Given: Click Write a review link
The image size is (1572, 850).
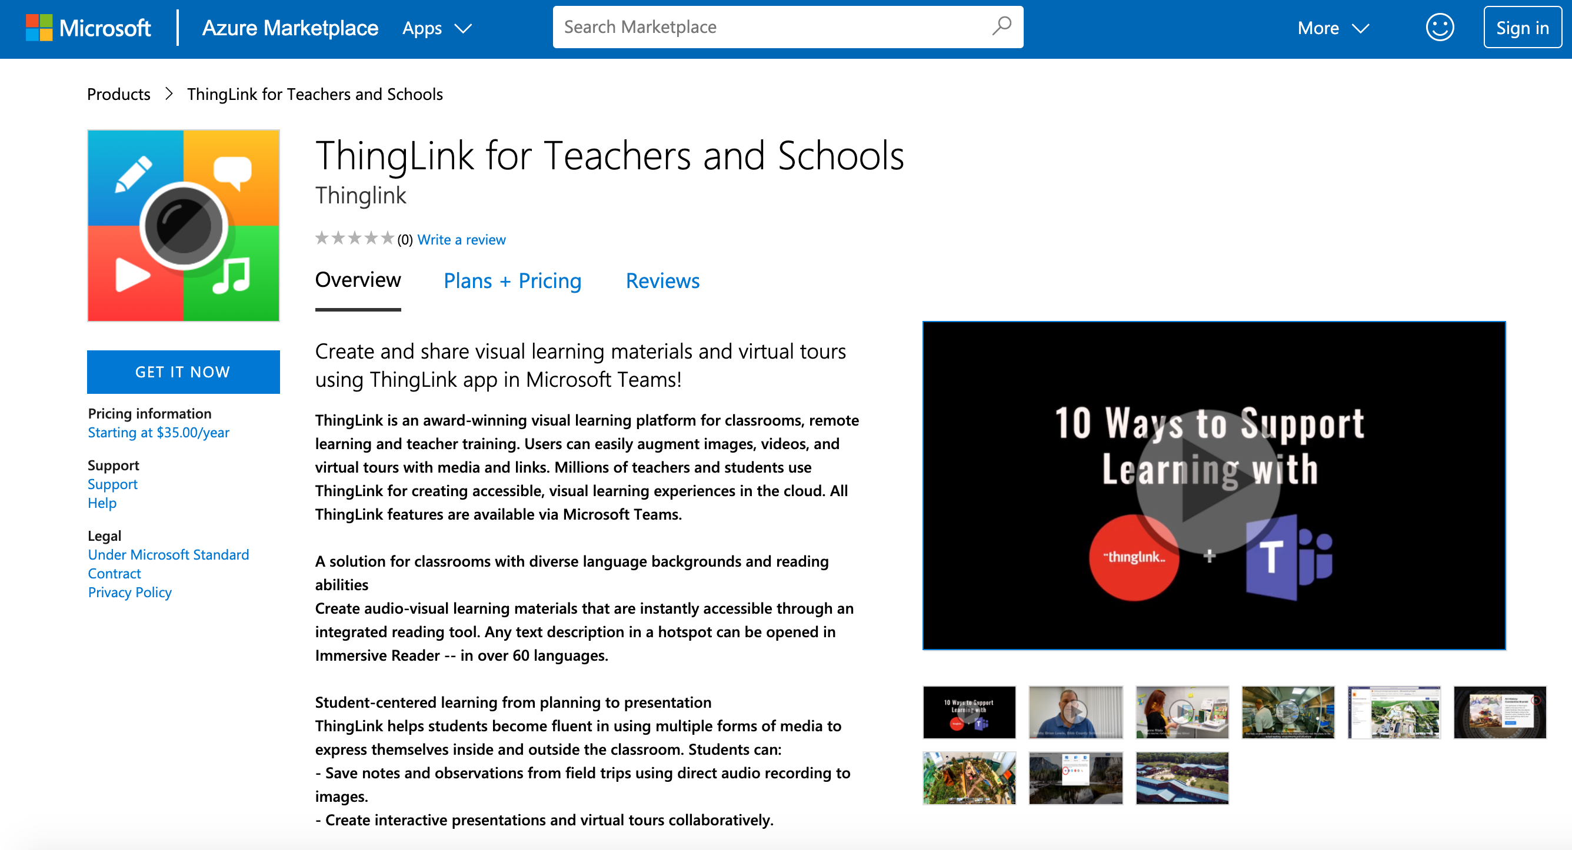Looking at the screenshot, I should [461, 240].
